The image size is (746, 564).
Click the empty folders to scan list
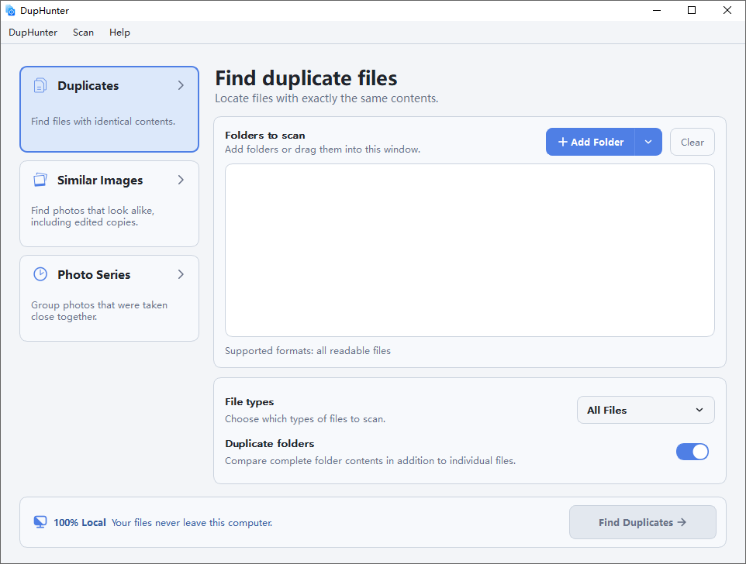click(x=470, y=250)
